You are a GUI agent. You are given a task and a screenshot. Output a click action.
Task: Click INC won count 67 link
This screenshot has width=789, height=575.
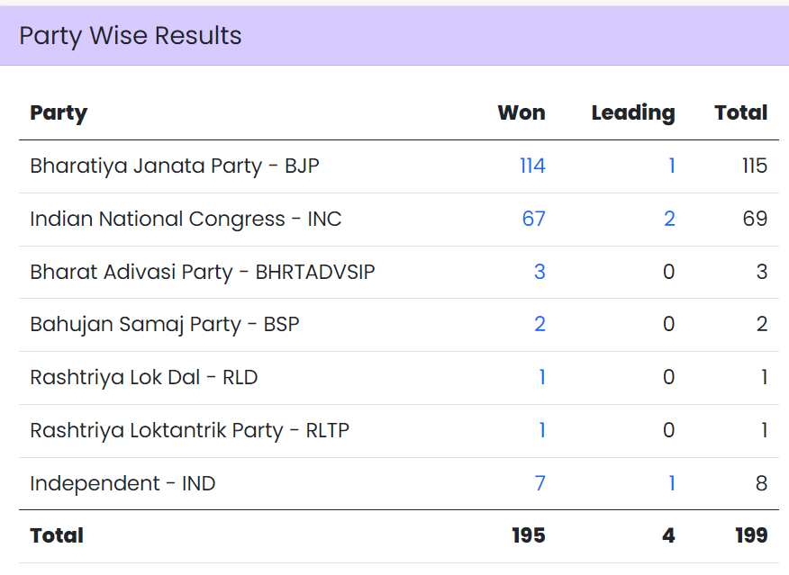pos(534,220)
